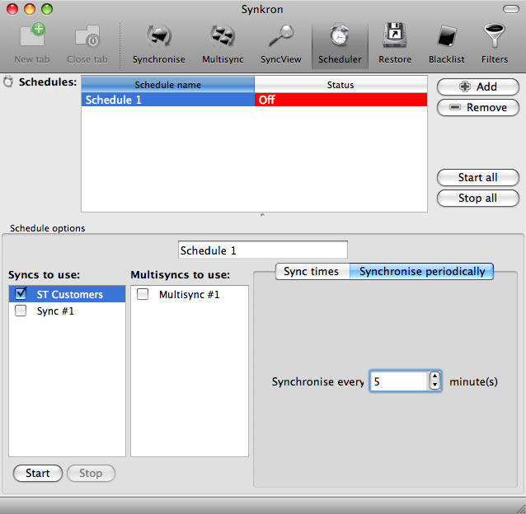
Task: Click the Close tab toolbar icon
Action: [87, 44]
